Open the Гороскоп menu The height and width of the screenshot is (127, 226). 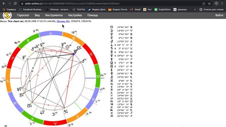tap(23, 15)
